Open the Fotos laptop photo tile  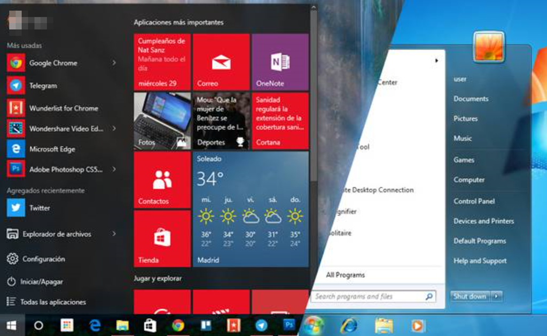tap(162, 121)
